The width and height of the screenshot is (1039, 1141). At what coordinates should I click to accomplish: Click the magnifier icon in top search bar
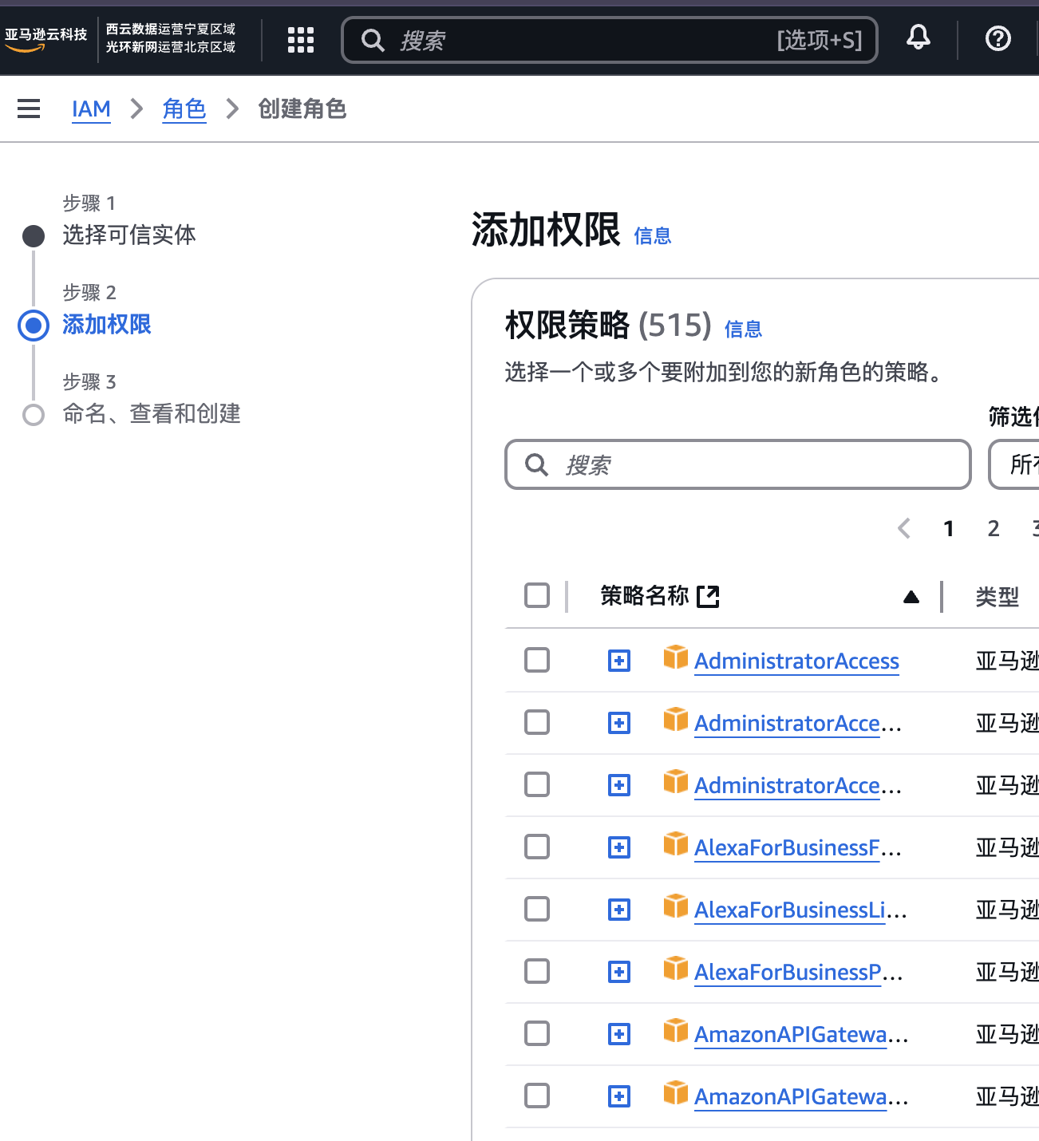click(373, 40)
